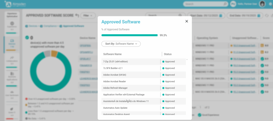This screenshot has height=121, width=273.
Task: Click the approved software percentage progress bar
Action: point(130,35)
